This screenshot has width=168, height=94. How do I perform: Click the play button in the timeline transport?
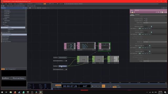pyautogui.click(x=103, y=86)
